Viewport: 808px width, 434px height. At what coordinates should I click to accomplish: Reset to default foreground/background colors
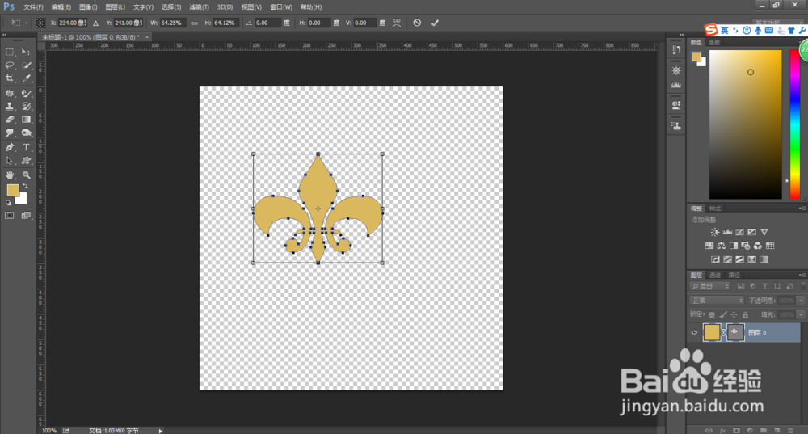(8, 203)
